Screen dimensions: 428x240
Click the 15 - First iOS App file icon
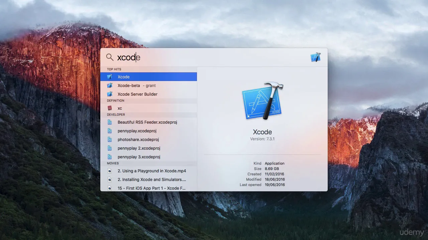point(110,188)
